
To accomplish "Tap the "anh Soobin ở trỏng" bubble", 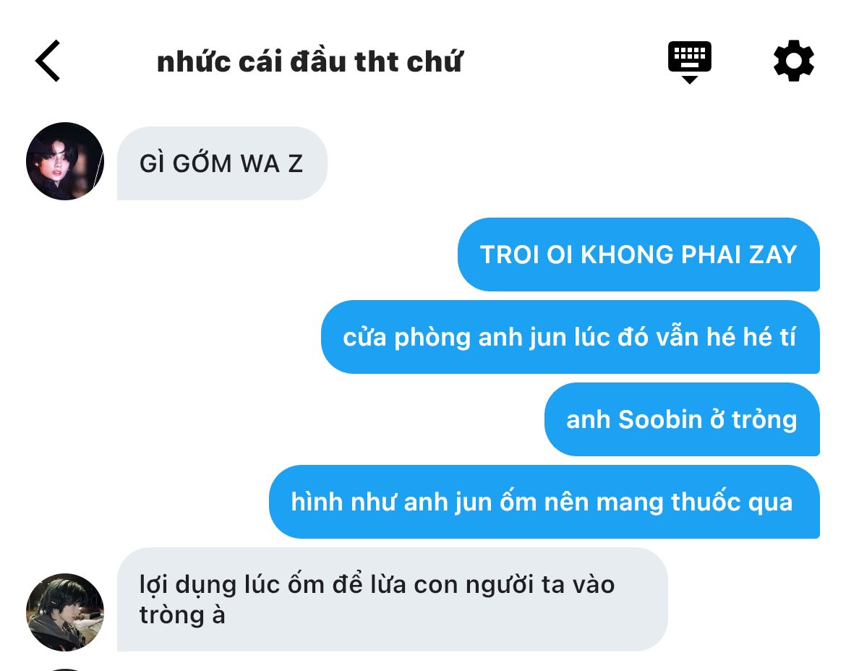I will coord(682,419).
